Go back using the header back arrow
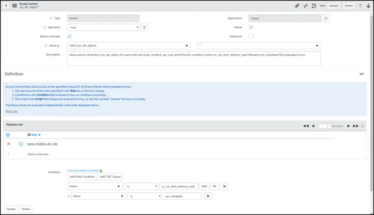Screen dimensions: 374x215 tap(6, 5)
